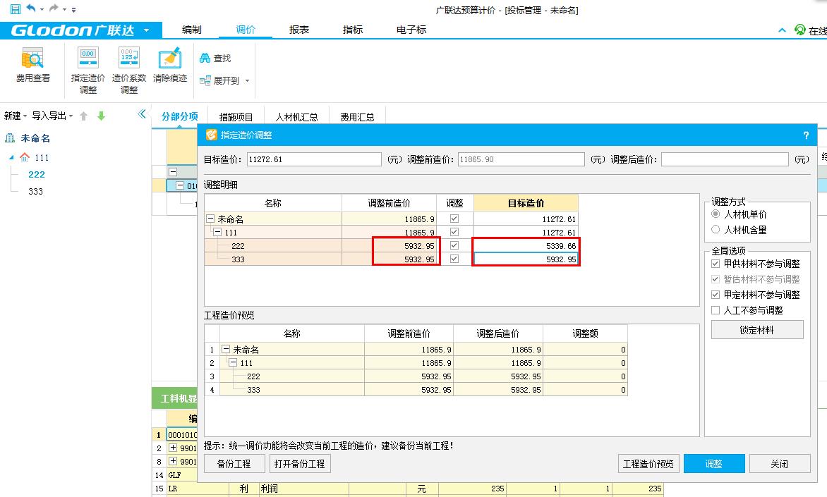Click the blue 调整 button
The width and height of the screenshot is (827, 497).
714,464
